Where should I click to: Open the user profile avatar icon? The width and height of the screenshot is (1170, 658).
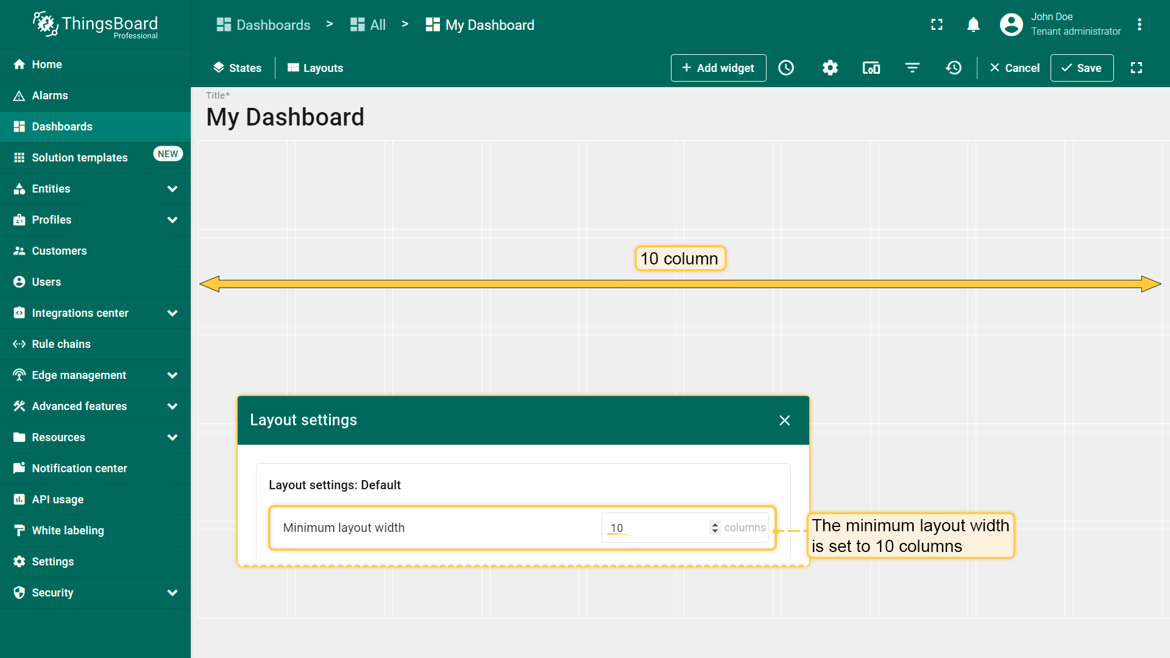click(x=1012, y=24)
